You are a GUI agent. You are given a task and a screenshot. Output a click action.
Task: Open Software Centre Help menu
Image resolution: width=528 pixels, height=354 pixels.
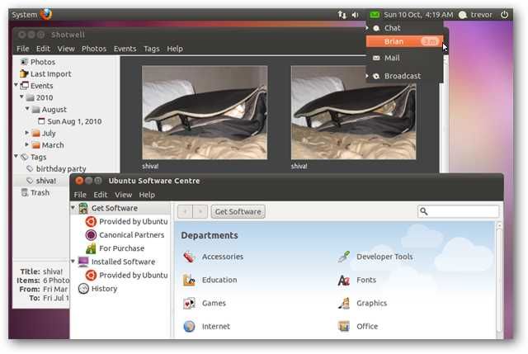[x=147, y=195]
